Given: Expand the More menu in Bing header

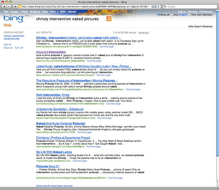Looking at the screenshot, I should [53, 12].
